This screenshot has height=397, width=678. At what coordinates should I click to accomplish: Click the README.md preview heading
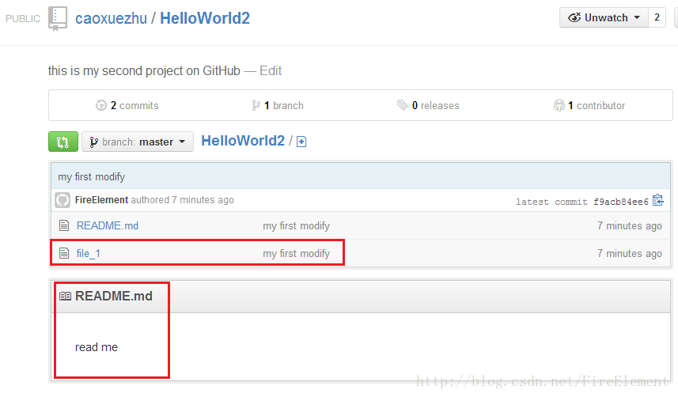114,296
